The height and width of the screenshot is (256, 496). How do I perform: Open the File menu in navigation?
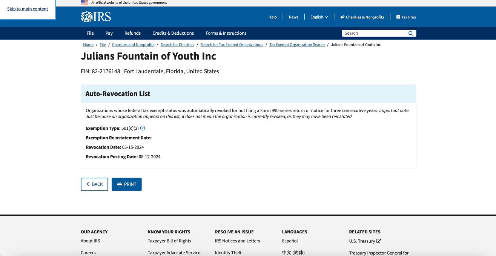coord(90,33)
